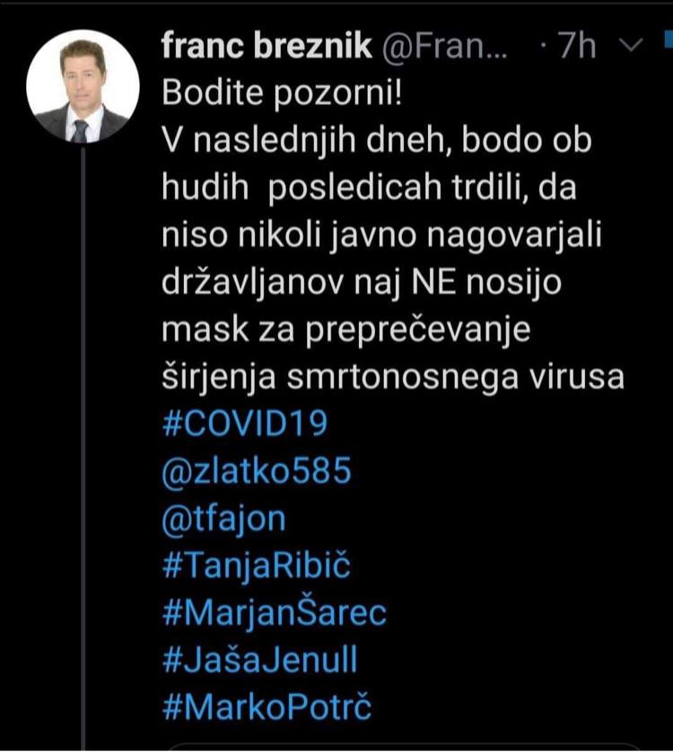The height and width of the screenshot is (752, 673).
Task: Open the #COVID19 hashtag
Action: coord(244,424)
